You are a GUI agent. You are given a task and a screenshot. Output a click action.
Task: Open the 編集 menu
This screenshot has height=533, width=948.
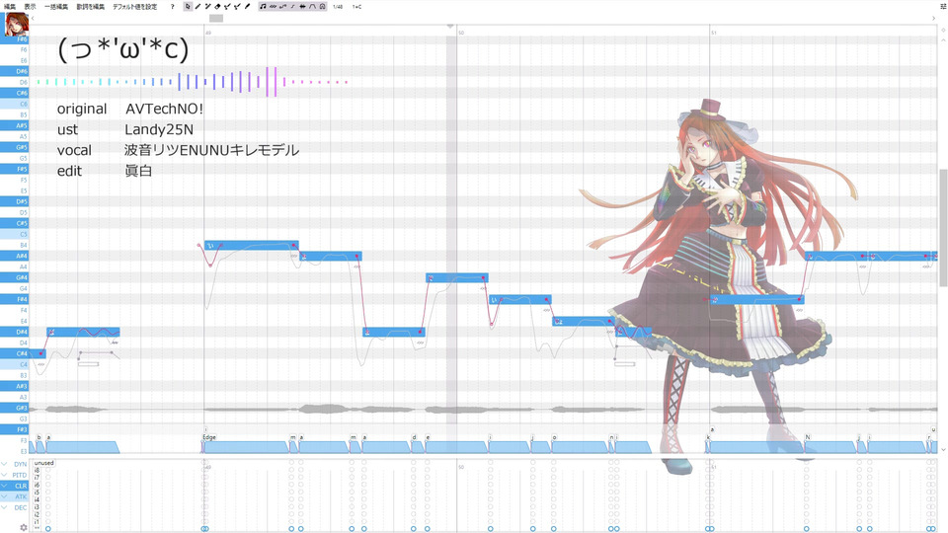coord(10,7)
